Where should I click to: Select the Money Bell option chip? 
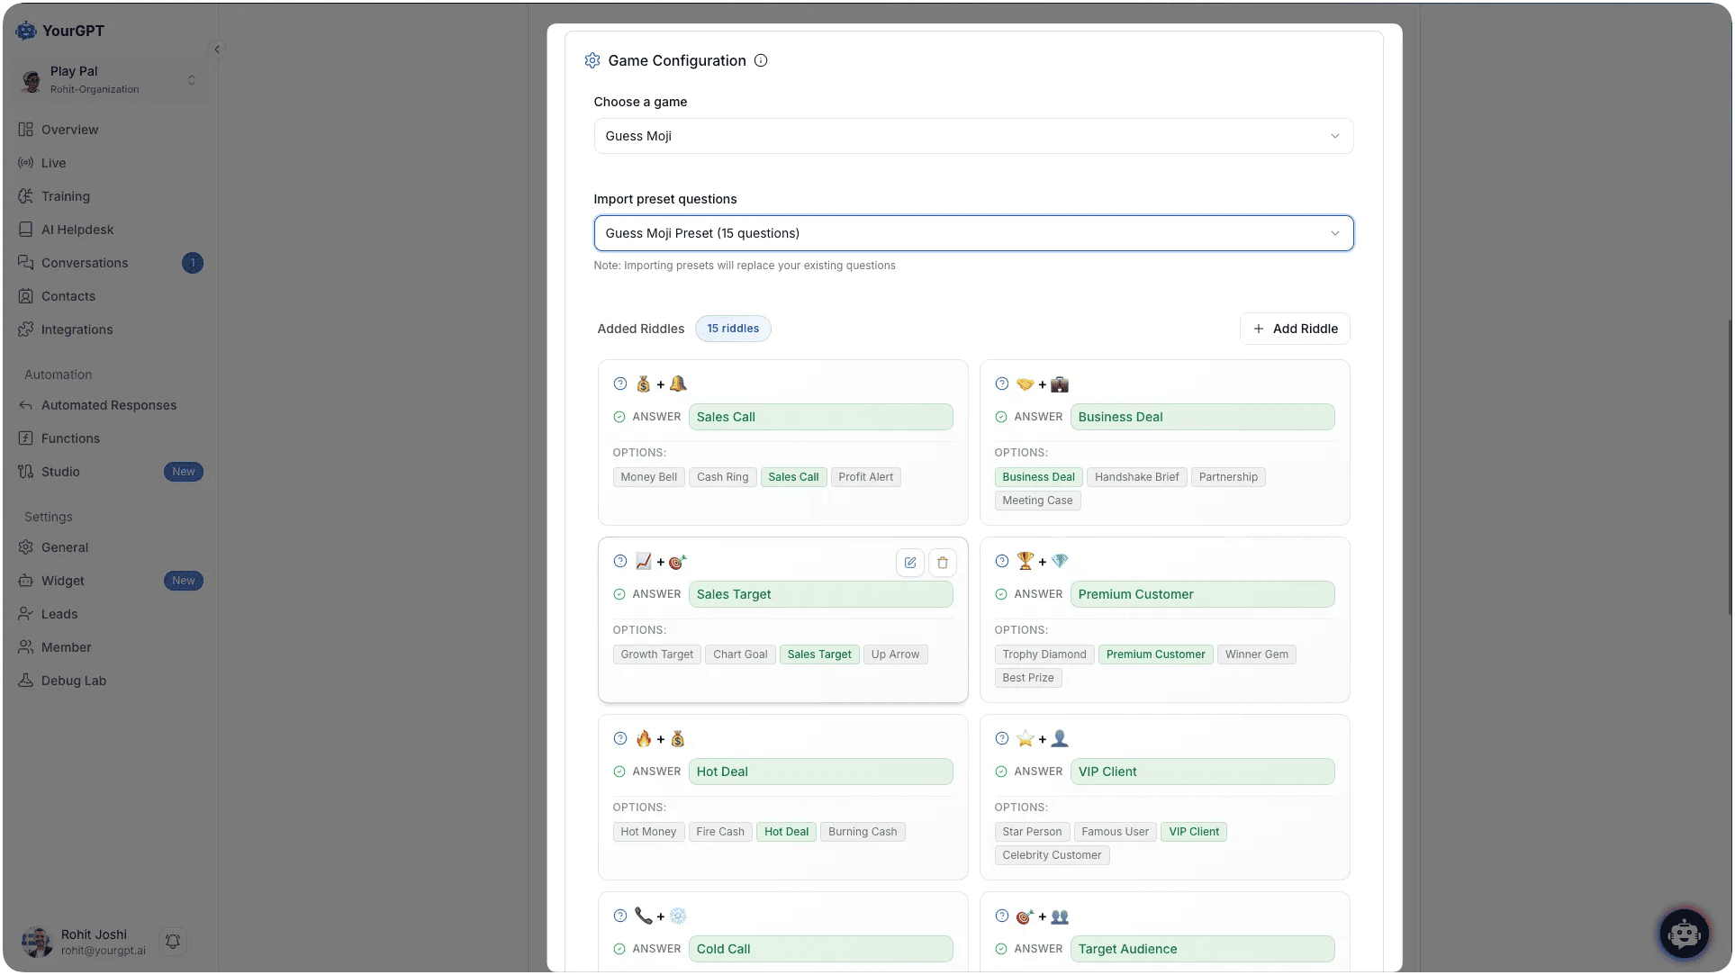[648, 477]
